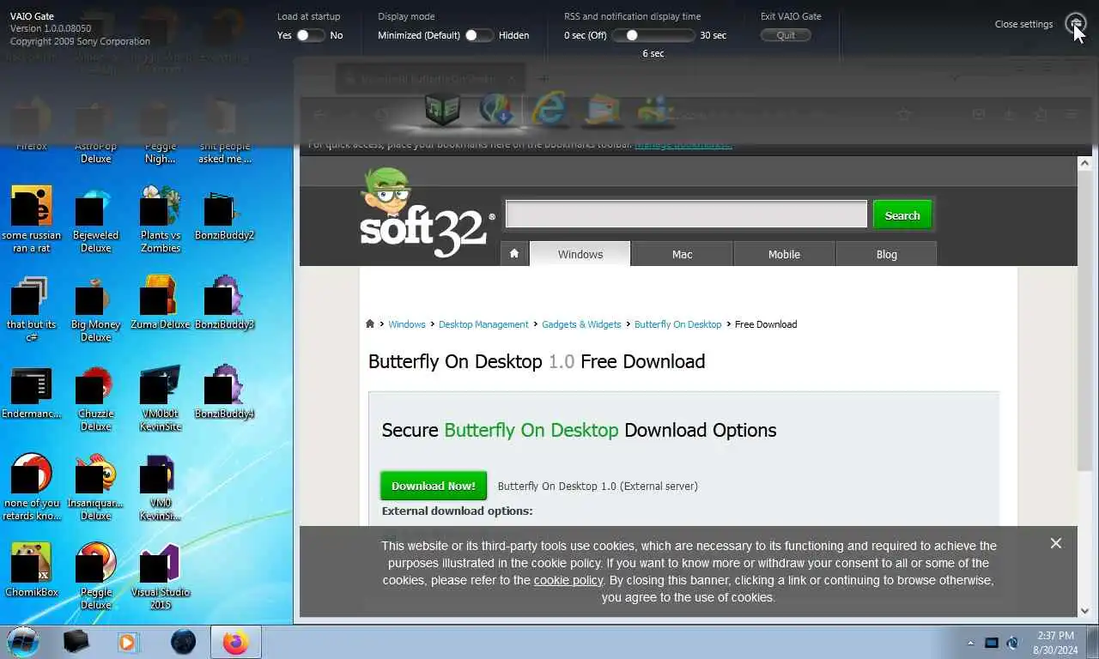Screen dimensions: 1099x659
Task: Adjust the RSS notification display time slider
Action: click(653, 35)
